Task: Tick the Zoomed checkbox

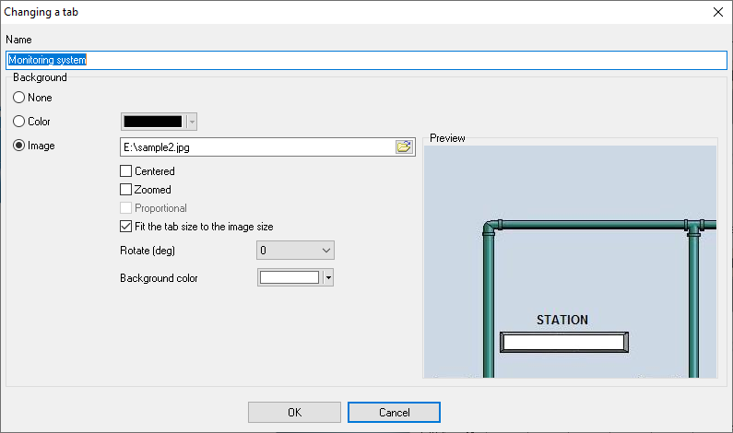Action: pos(126,190)
